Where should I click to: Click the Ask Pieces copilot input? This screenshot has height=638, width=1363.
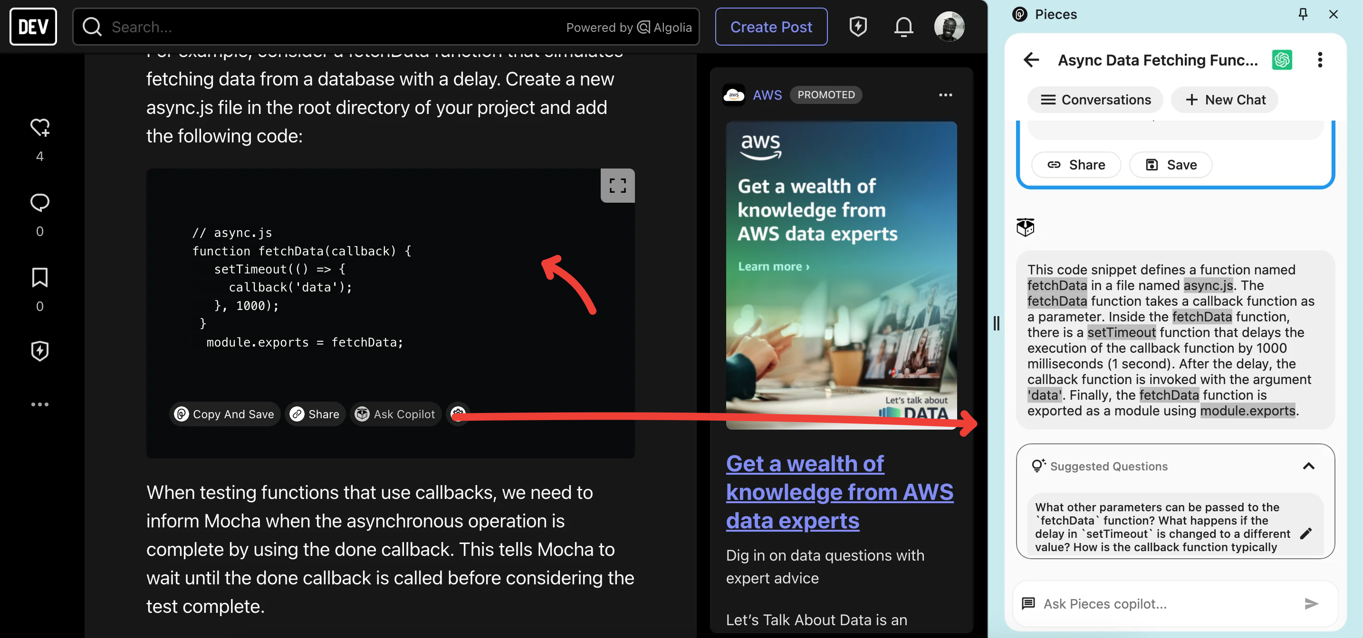pos(1164,604)
